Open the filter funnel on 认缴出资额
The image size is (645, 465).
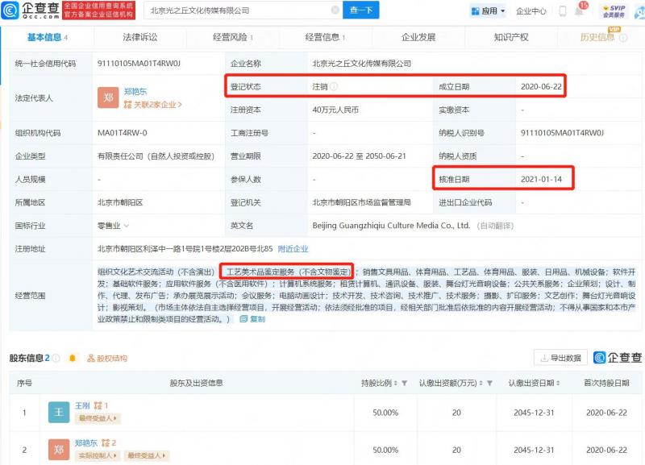coord(489,383)
